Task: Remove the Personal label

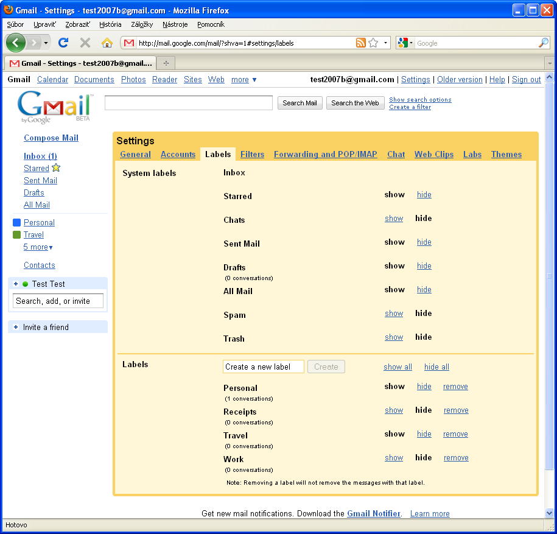Action: [455, 387]
